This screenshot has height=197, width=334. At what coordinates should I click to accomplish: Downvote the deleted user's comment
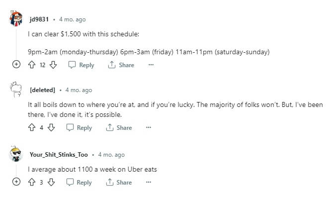[51, 127]
